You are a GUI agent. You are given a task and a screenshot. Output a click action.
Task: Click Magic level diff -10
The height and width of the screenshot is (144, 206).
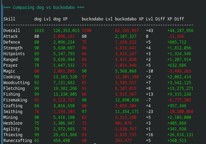tap(150, 71)
